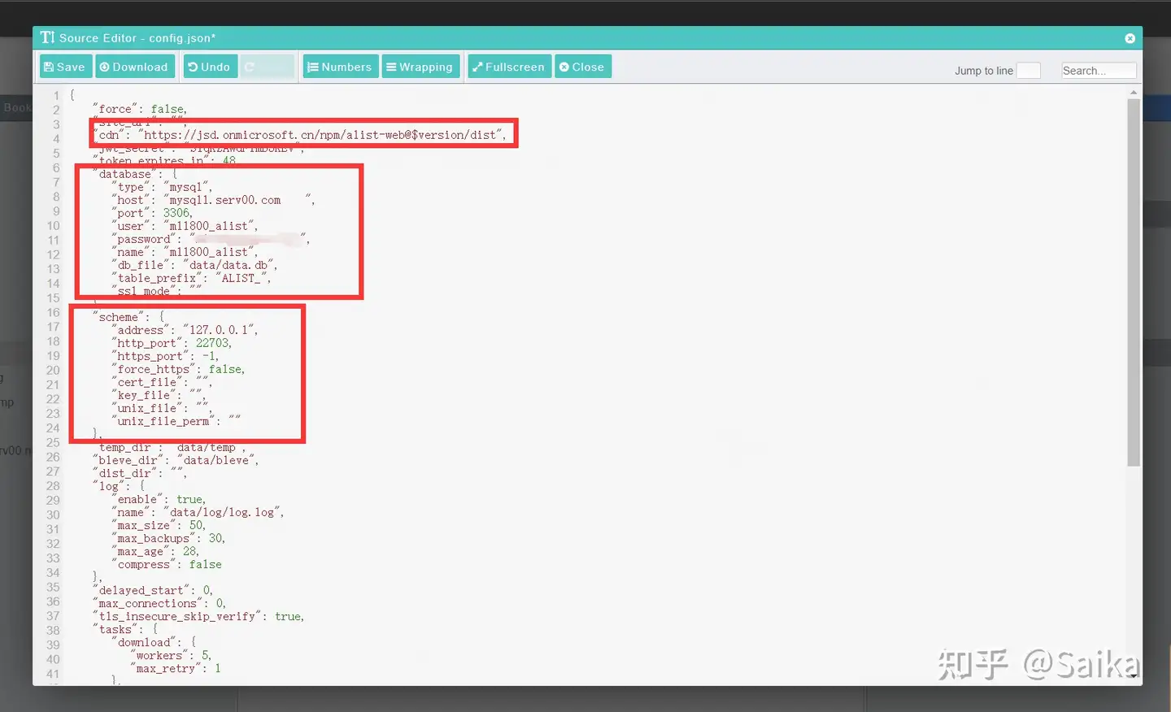Click the "compress": false line
This screenshot has height=712, width=1171.
click(x=167, y=564)
